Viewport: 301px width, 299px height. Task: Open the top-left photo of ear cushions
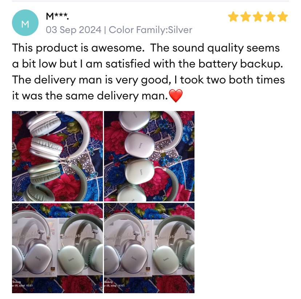(x=57, y=156)
